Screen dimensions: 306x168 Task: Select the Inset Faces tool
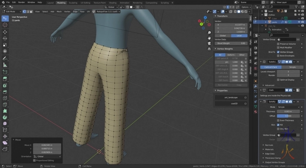5,85
